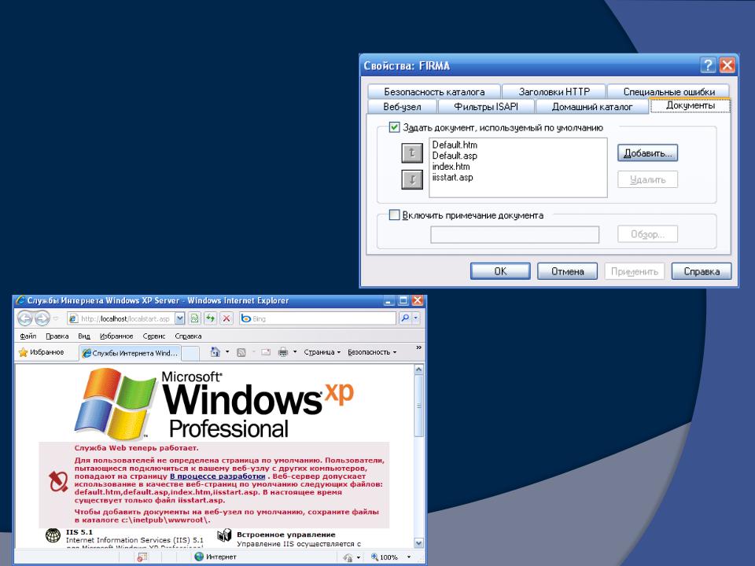
Task: Click the Справка button in FIRMA dialog
Action: (x=702, y=271)
